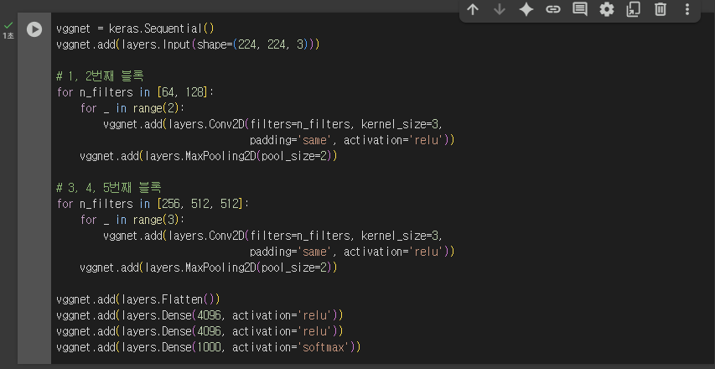The image size is (715, 369).
Task: Open cell editor settings gear
Action: tap(607, 9)
